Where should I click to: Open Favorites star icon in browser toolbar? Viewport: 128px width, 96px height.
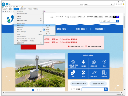[119, 4]
